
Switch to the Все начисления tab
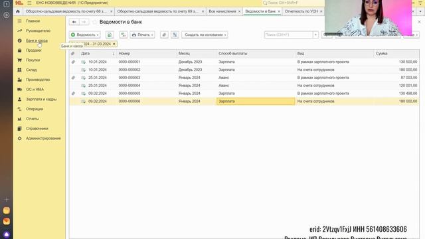(x=222, y=11)
